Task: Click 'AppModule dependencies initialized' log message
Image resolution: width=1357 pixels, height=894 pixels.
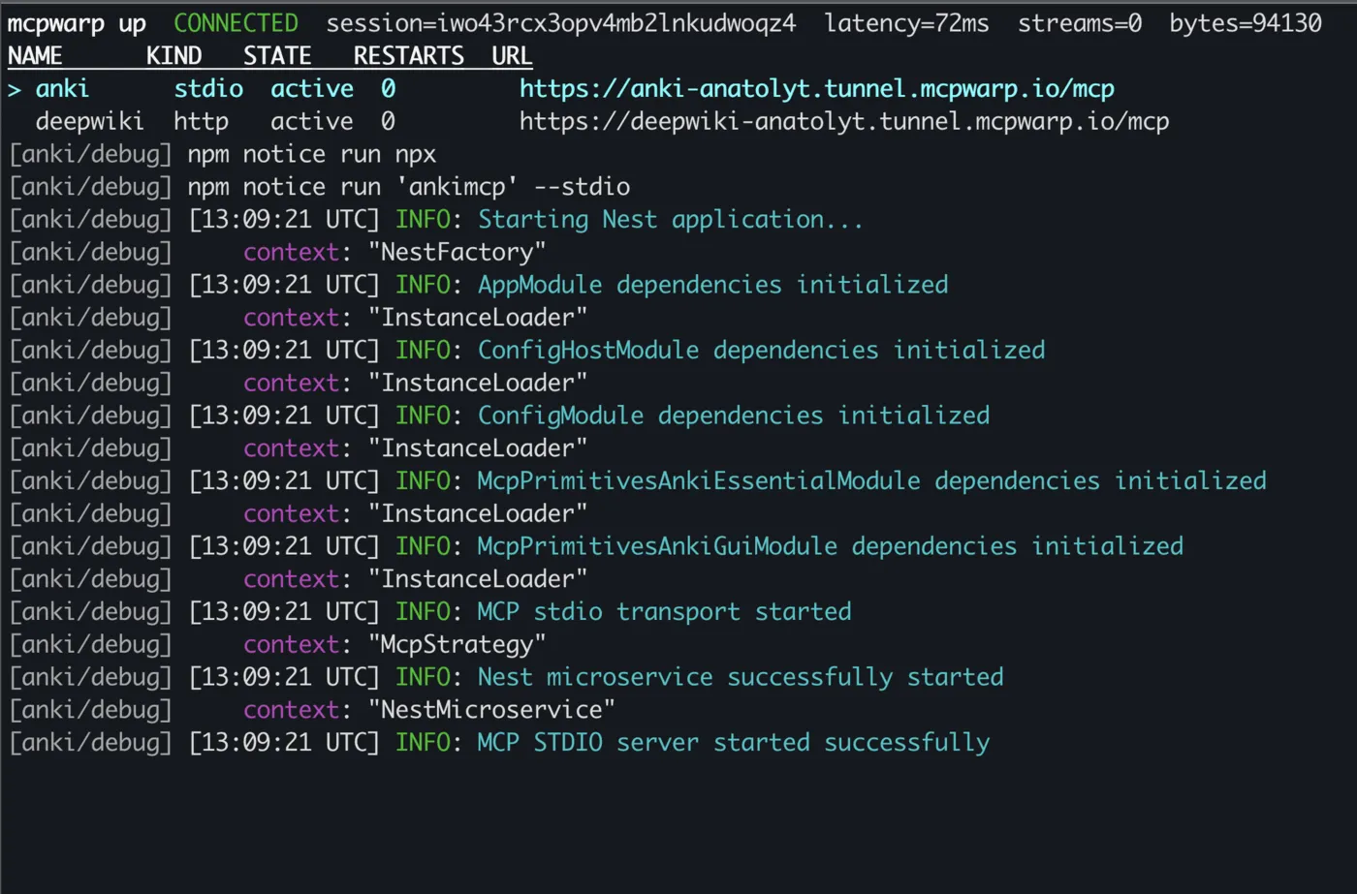Action: click(713, 285)
